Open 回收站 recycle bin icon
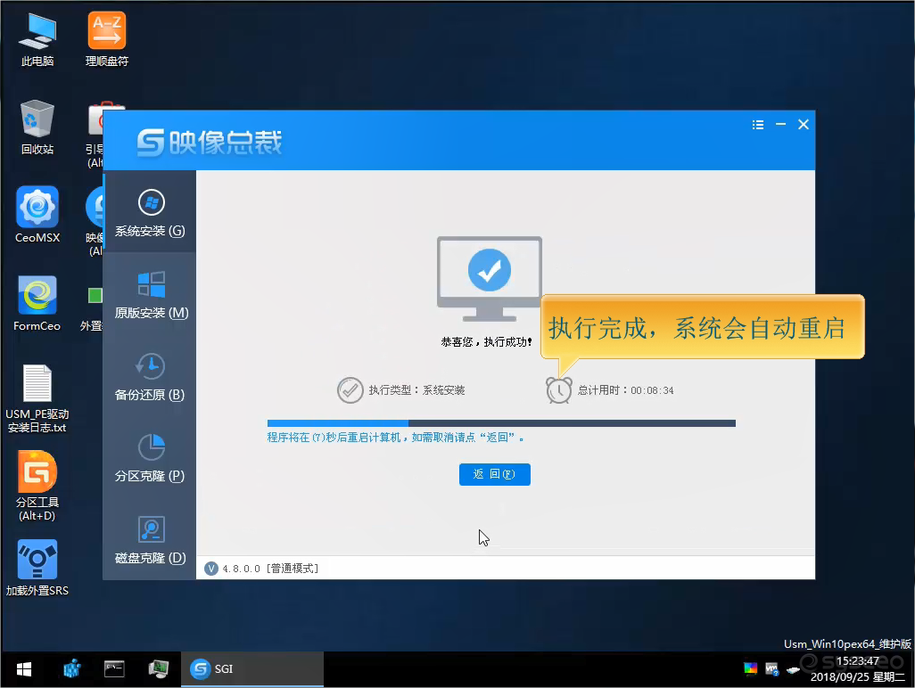Viewport: 915px width, 688px height. click(37, 127)
